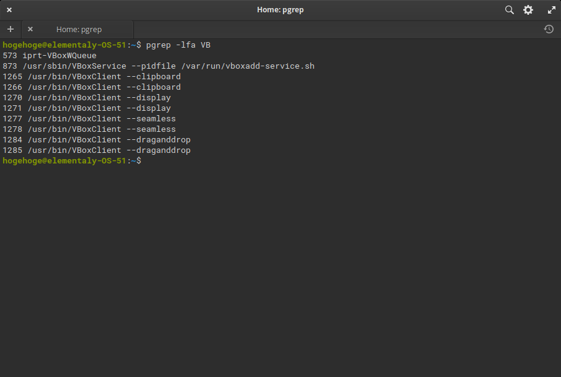Click the "/var/run/vboxadd-service.sh" text
The width and height of the screenshot is (561, 377).
pyautogui.click(x=248, y=66)
